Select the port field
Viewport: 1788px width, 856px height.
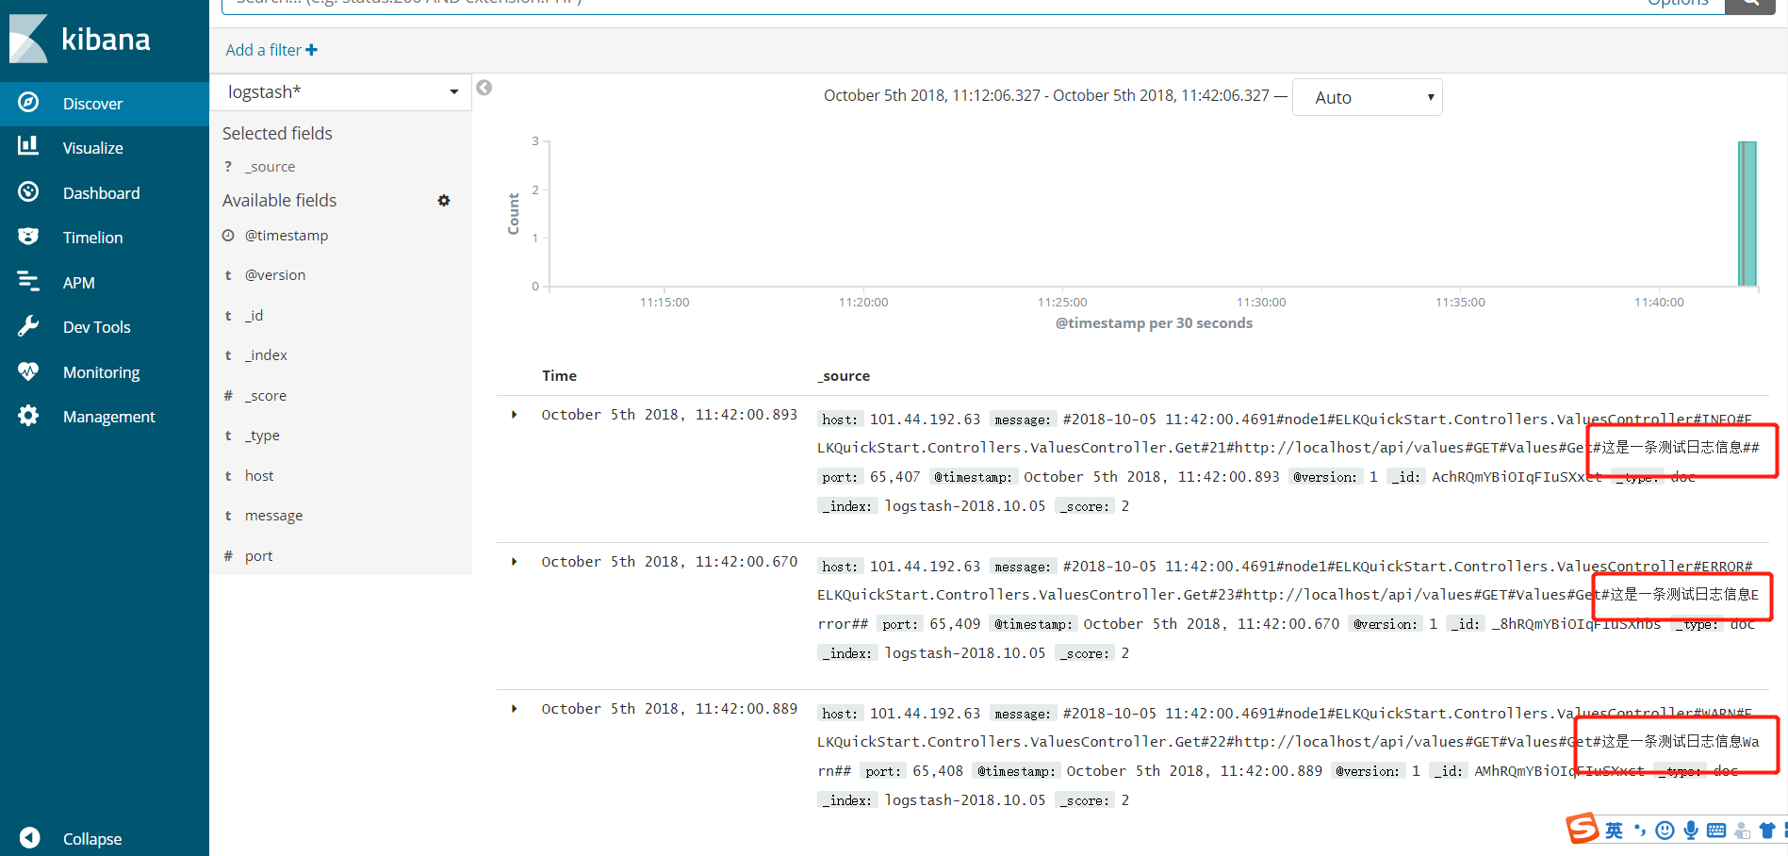point(259,556)
